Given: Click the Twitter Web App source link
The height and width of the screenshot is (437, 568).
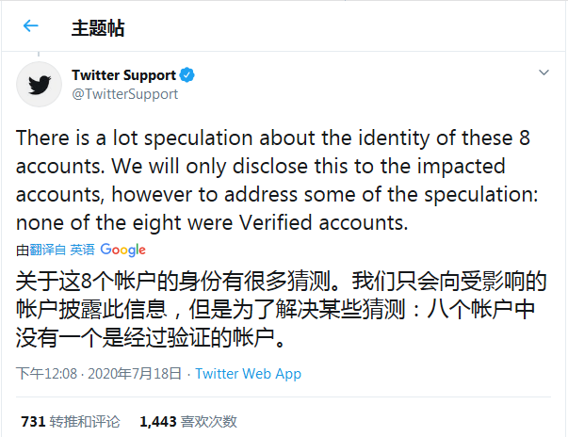Looking at the screenshot, I should (x=248, y=374).
